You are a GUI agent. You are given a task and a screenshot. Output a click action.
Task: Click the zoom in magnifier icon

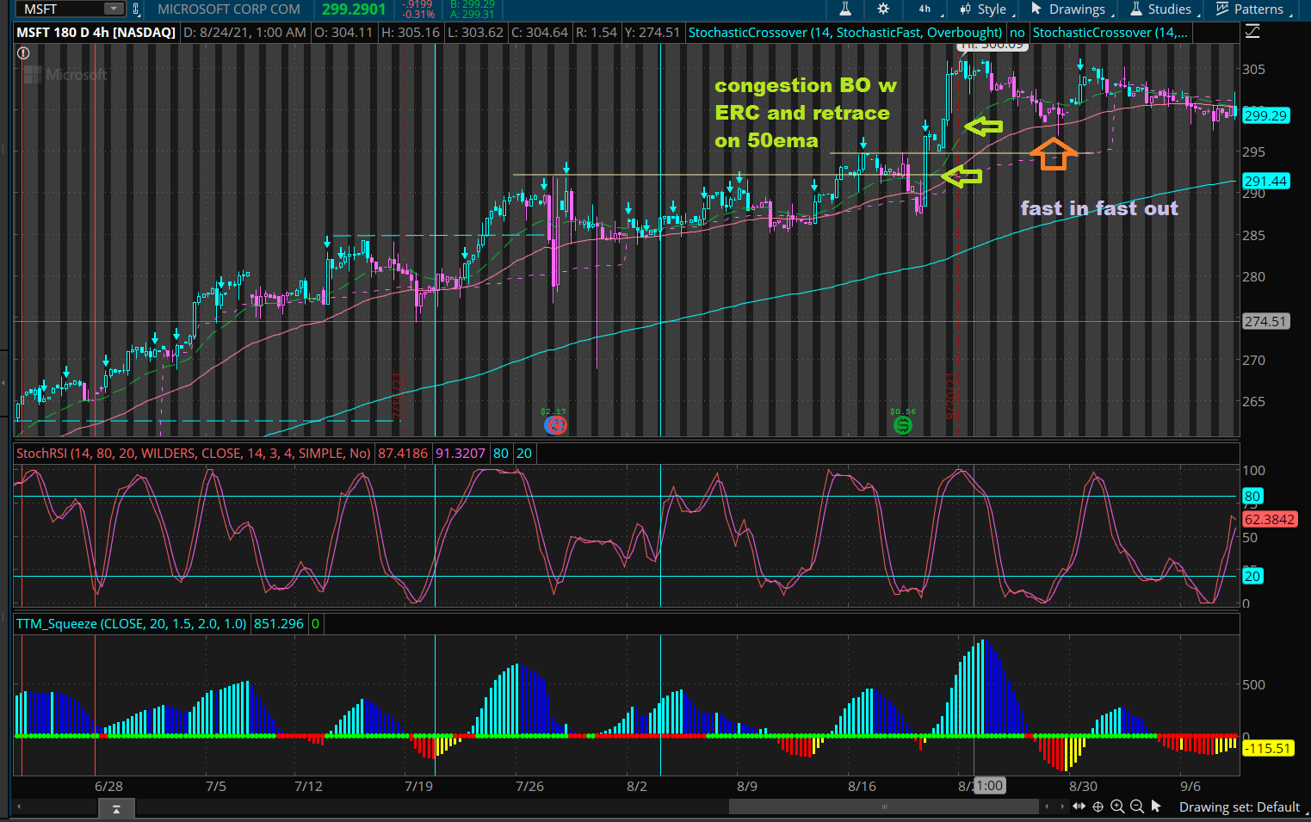(x=1117, y=807)
